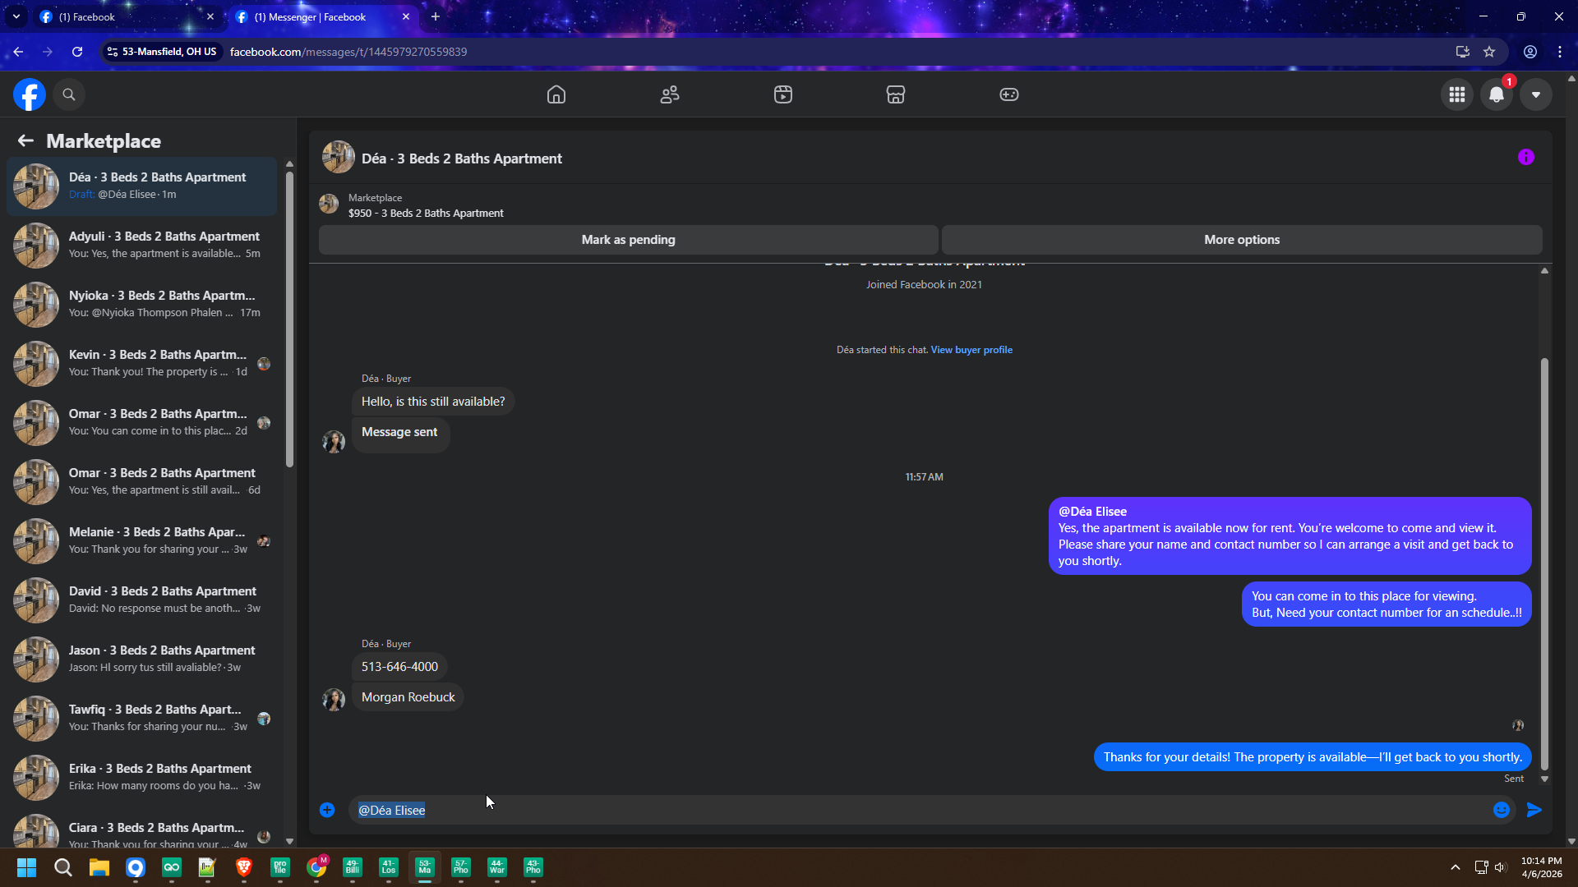This screenshot has height=887, width=1578.
Task: Open the Déa conversation in the list
Action: pyautogui.click(x=142, y=186)
